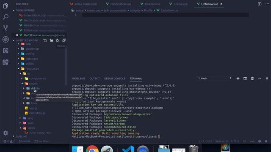Click the feedback smiley in status bar

click(x=260, y=141)
